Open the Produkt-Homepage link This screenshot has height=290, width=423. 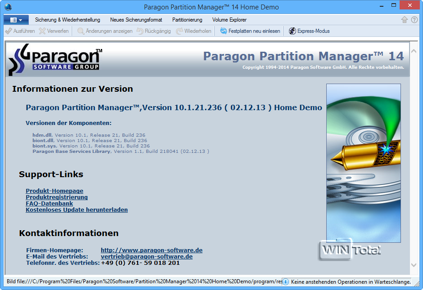pyautogui.click(x=54, y=191)
